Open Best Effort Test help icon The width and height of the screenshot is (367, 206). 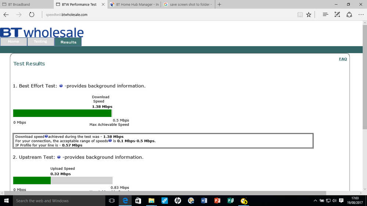coord(61,86)
